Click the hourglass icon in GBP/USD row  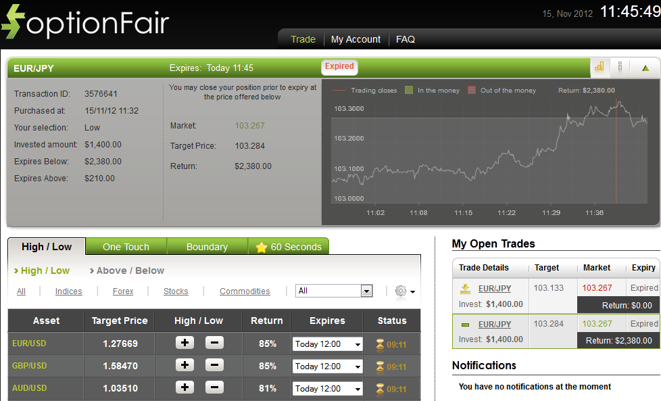click(x=380, y=367)
